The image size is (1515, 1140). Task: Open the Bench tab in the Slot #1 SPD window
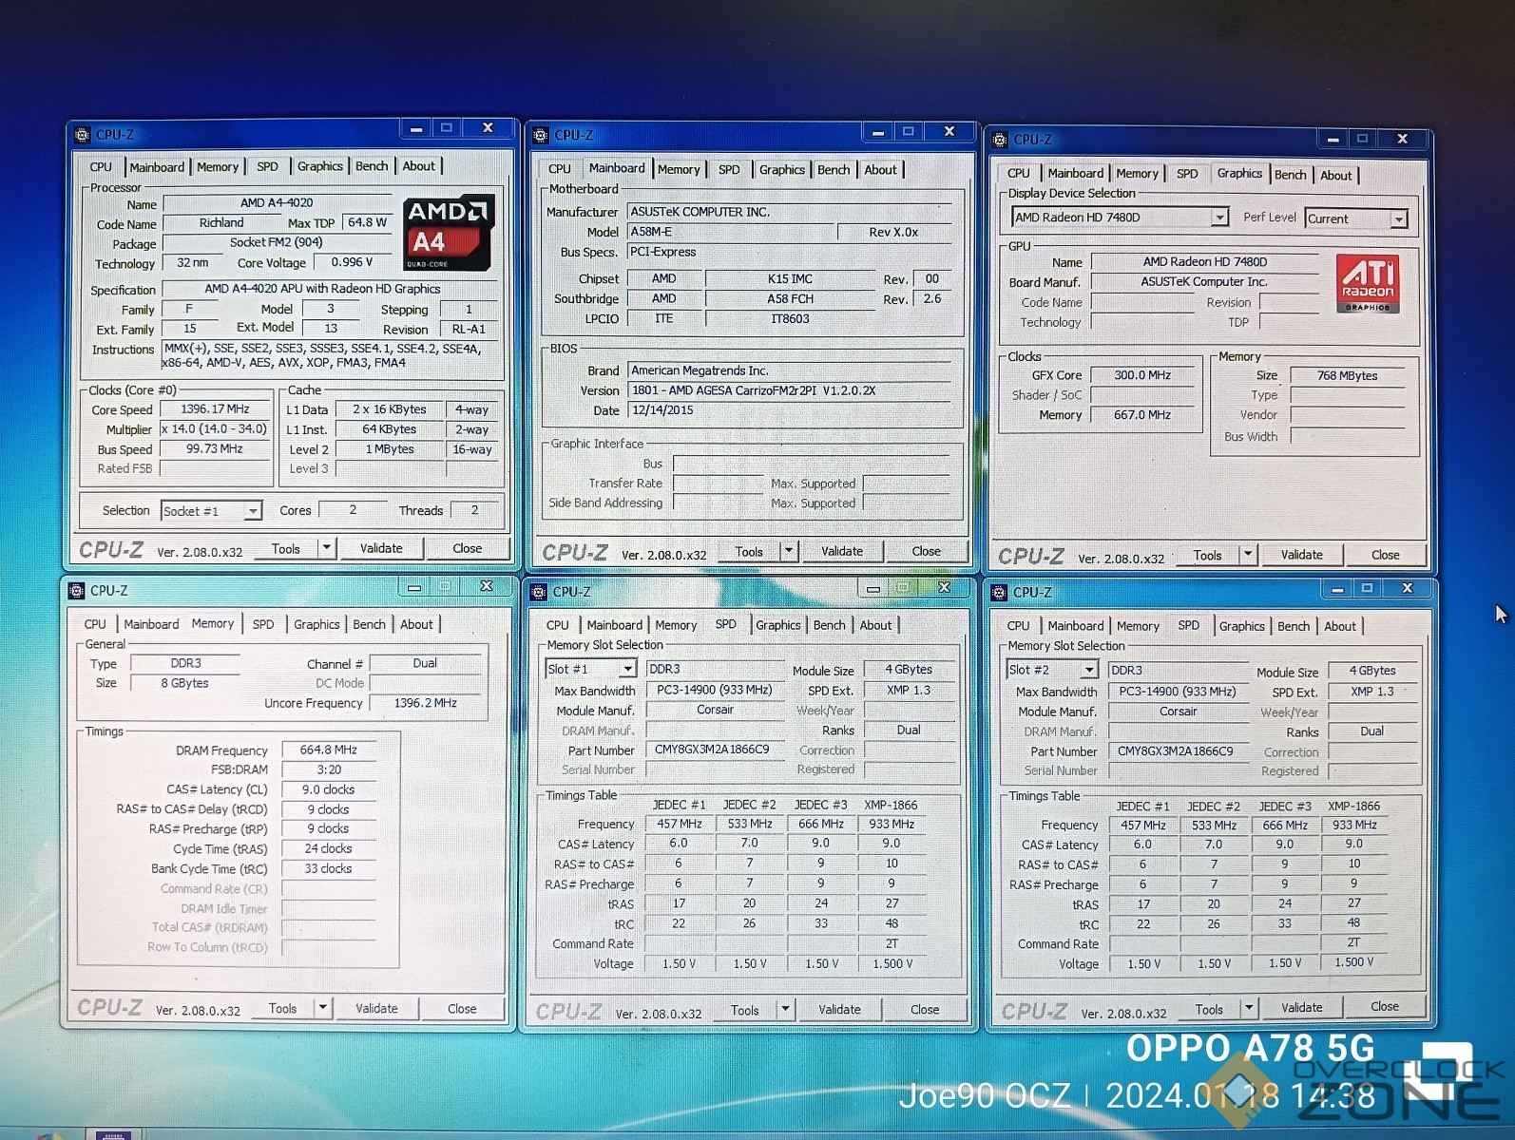829,626
